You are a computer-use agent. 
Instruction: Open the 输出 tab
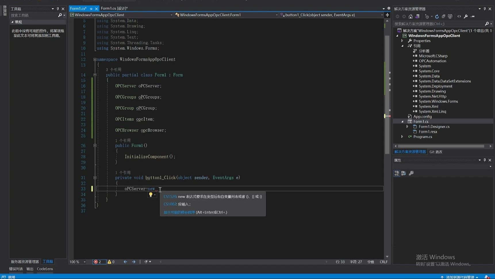(30, 269)
